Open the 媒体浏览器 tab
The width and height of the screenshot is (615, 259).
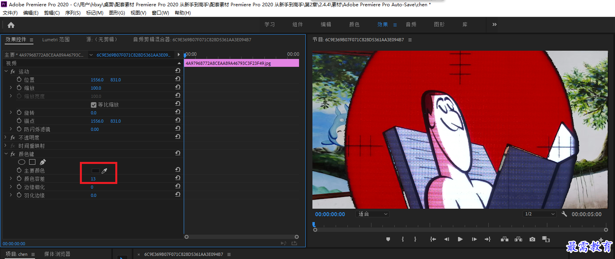57,254
